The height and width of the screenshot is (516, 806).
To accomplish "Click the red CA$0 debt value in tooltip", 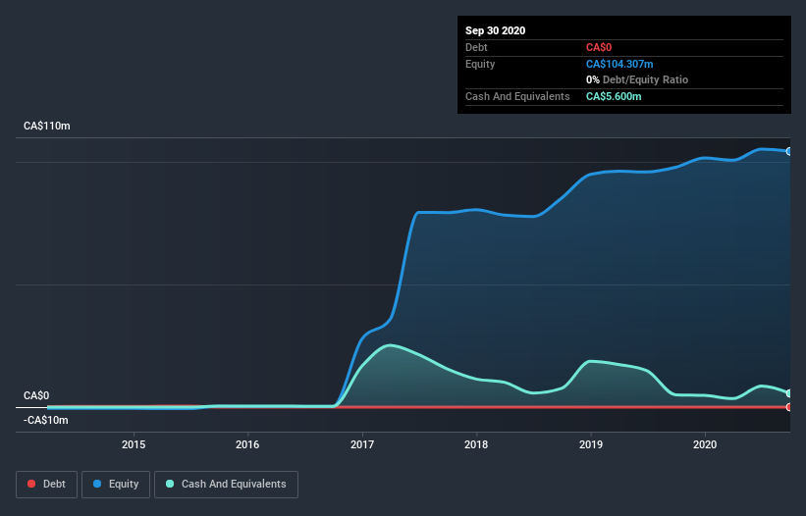I will [x=599, y=48].
